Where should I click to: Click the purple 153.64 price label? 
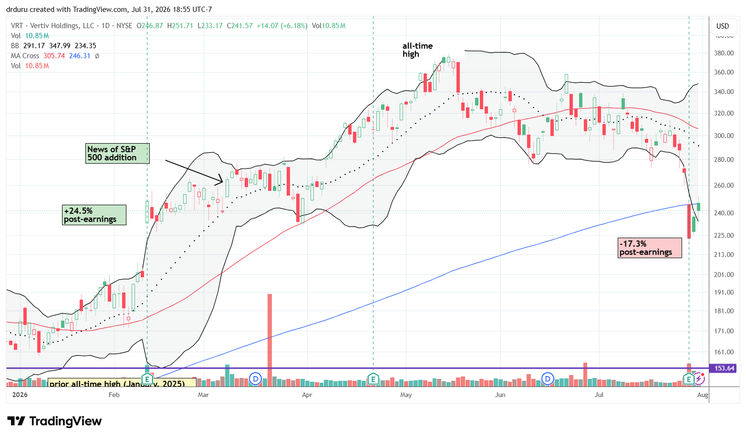pyautogui.click(x=724, y=368)
